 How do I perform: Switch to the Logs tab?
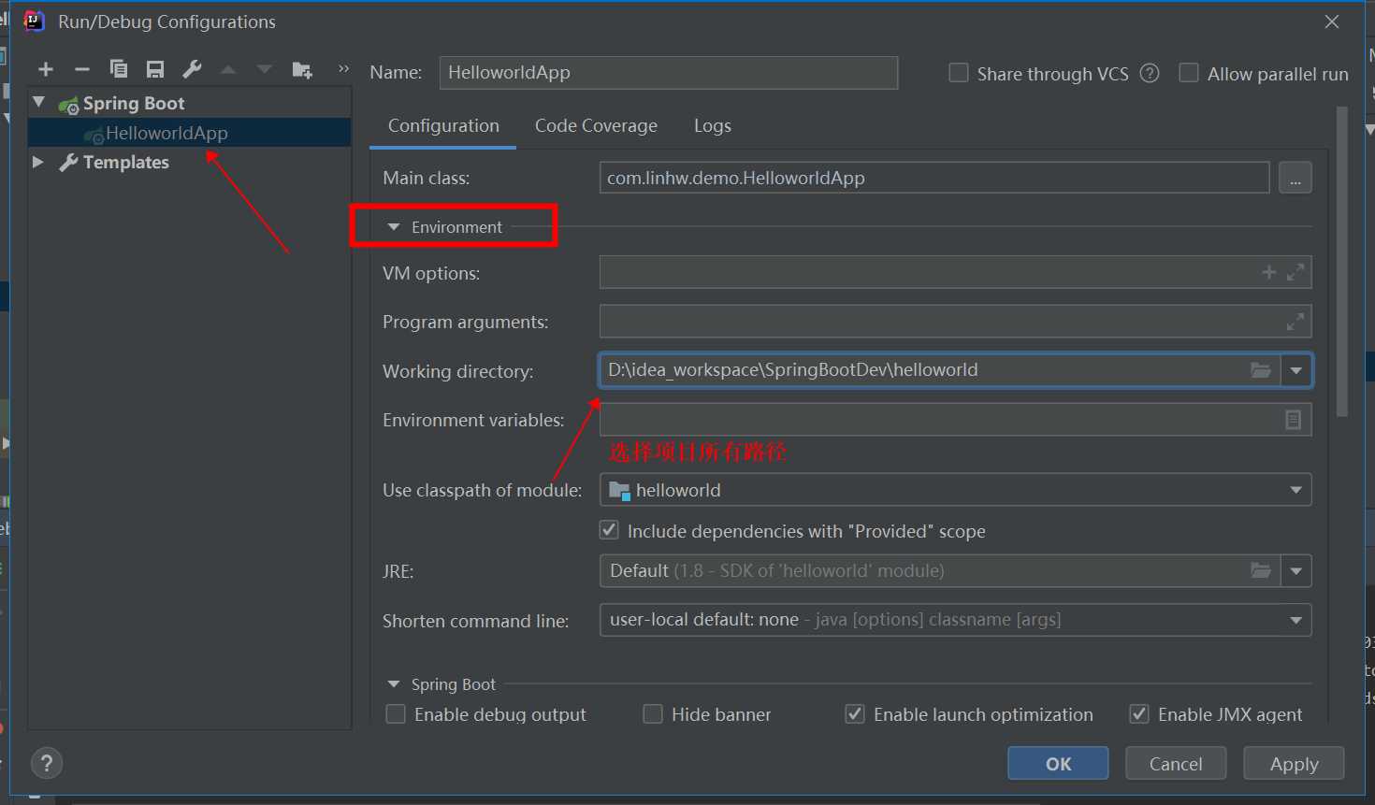pyautogui.click(x=713, y=125)
